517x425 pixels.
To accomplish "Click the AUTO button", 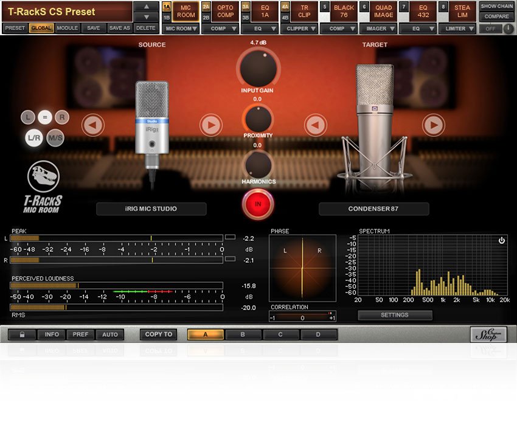I will pos(110,334).
